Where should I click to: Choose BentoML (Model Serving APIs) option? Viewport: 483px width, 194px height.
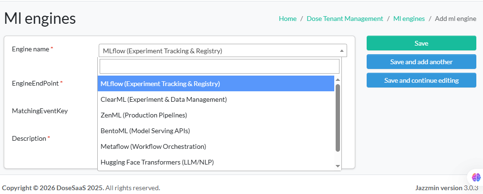(x=216, y=131)
